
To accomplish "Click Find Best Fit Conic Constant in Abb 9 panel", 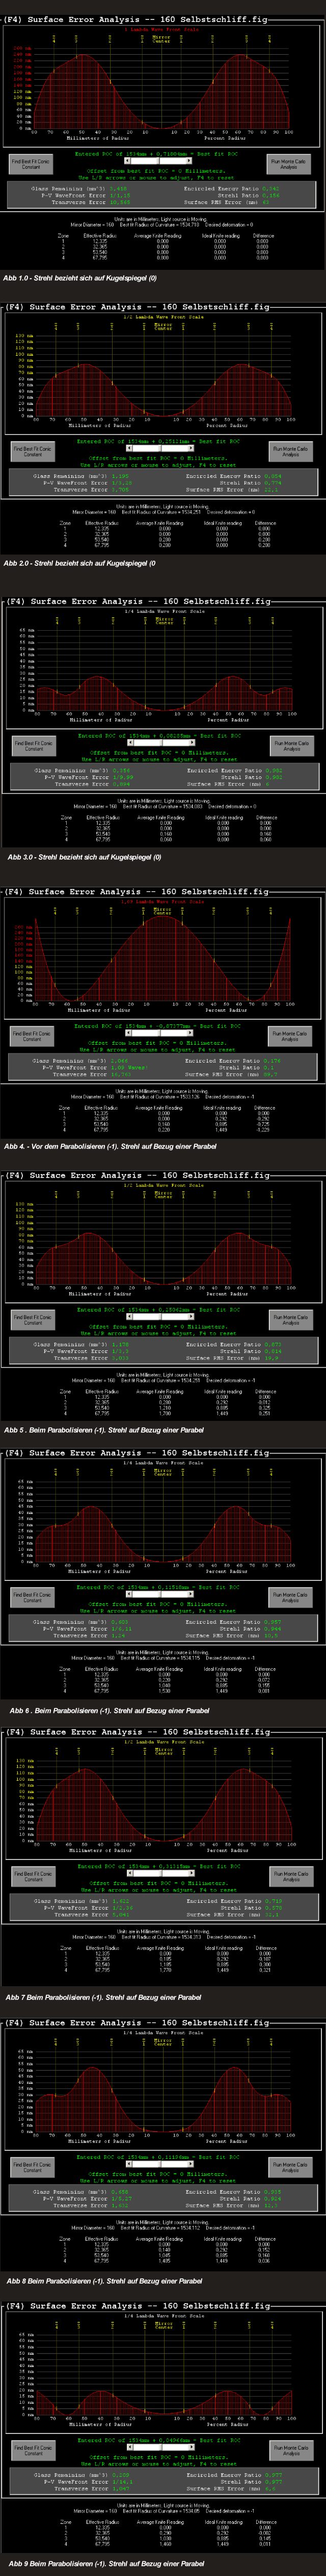I will pyautogui.click(x=34, y=2451).
